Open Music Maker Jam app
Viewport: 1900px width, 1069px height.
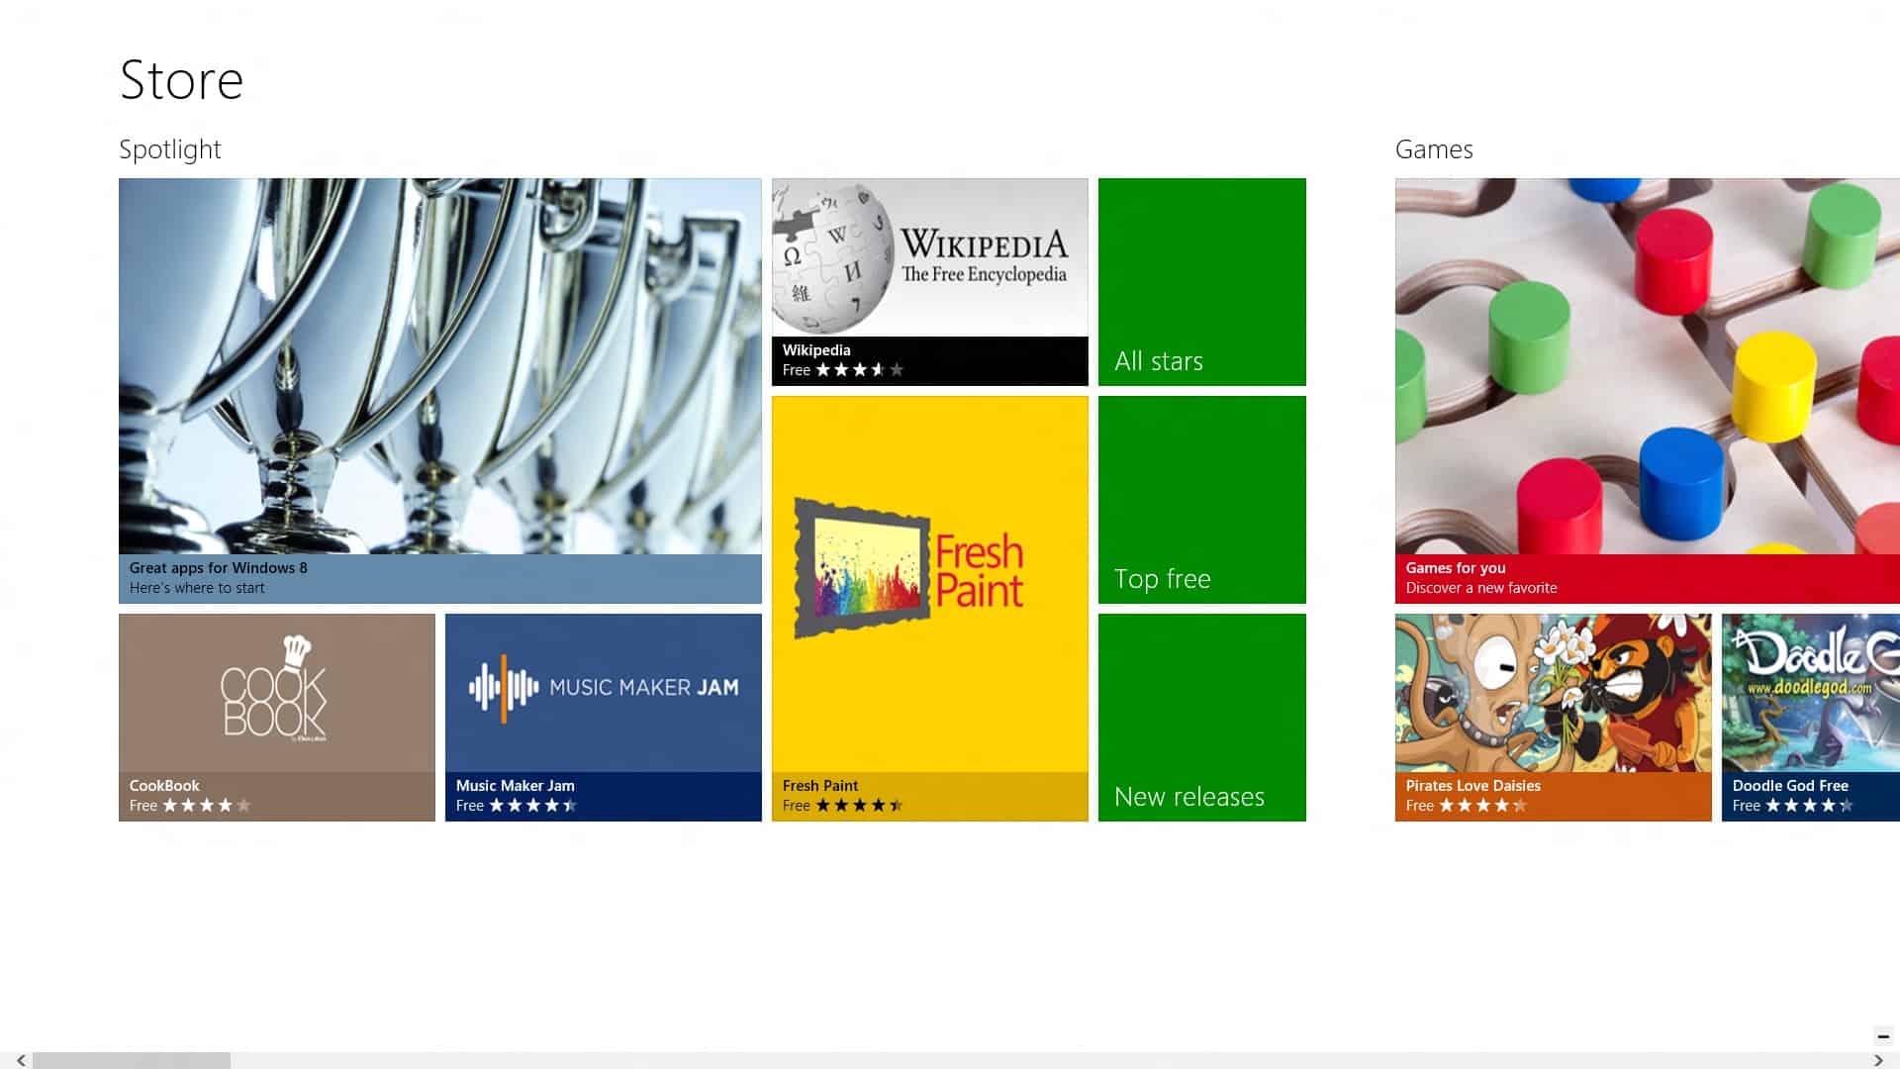[x=603, y=717]
